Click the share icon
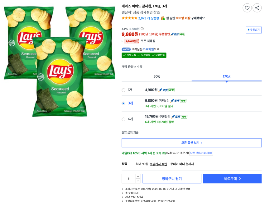Viewport: 265px width, 206px height. coord(257,8)
